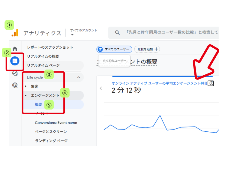Open the Advertising icon in the sidebar
The height and width of the screenshot is (171, 228).
point(15,85)
